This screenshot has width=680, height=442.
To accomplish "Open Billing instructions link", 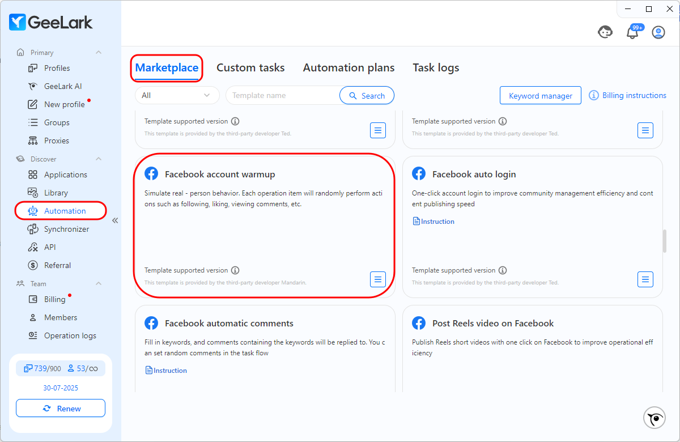I will click(634, 95).
